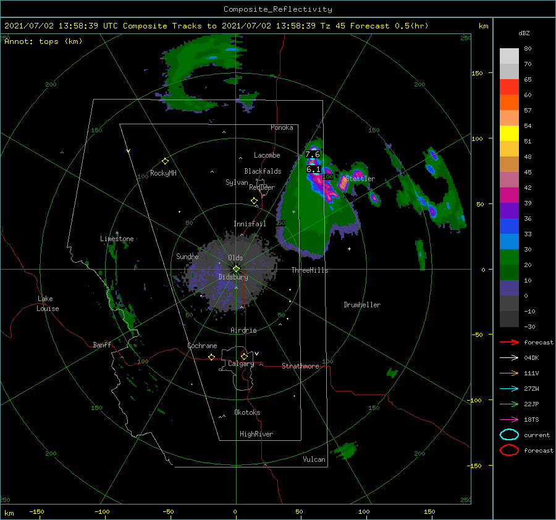The width and height of the screenshot is (556, 520).
Task: Click the cyan 27ZW arrow legend icon
Action: 509,389
